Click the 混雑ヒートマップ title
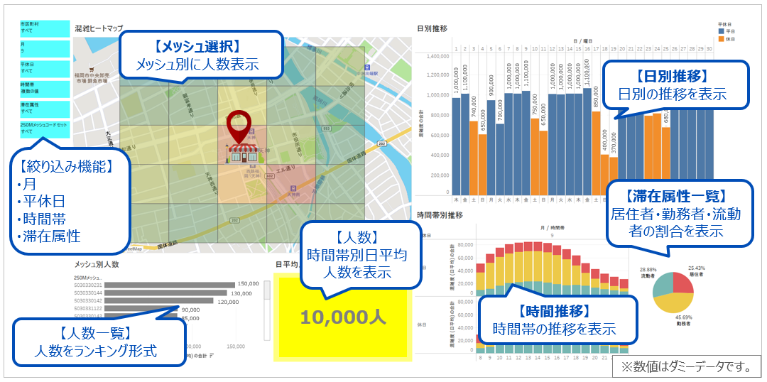Screen dimensions: 767x382 point(99,28)
